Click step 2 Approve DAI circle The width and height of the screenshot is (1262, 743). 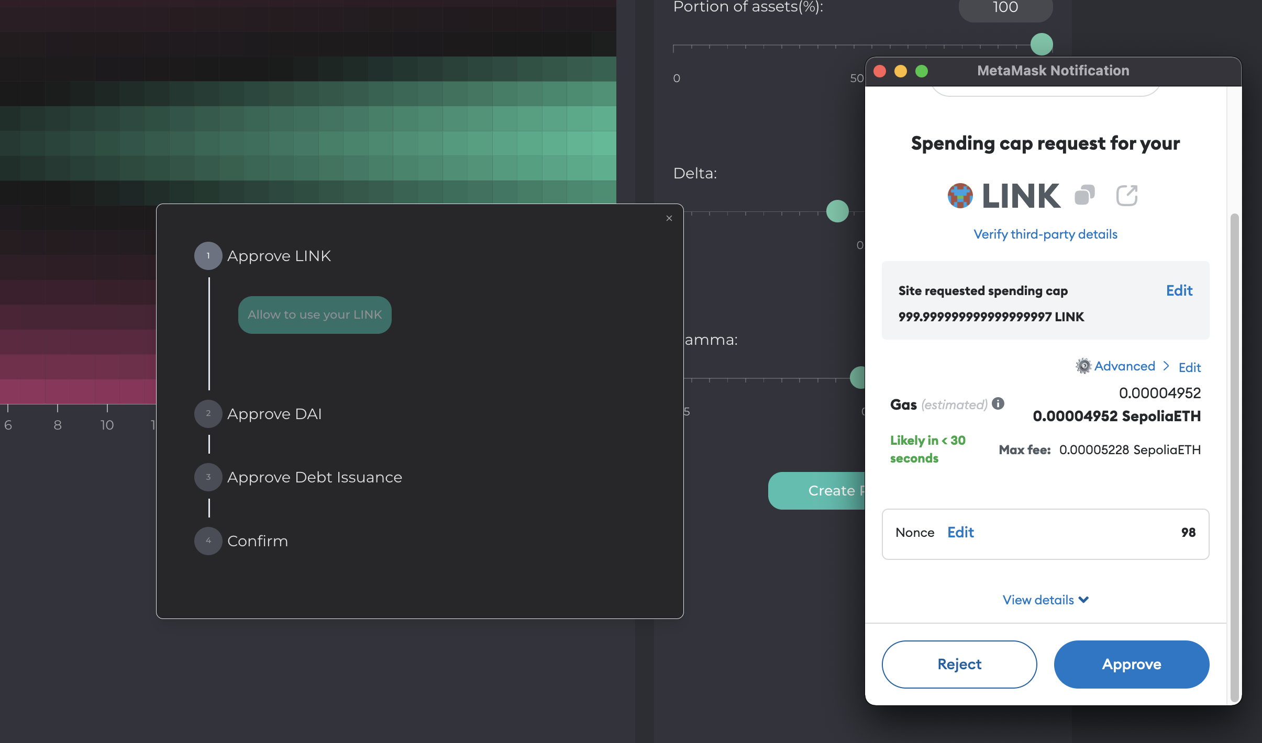(208, 413)
